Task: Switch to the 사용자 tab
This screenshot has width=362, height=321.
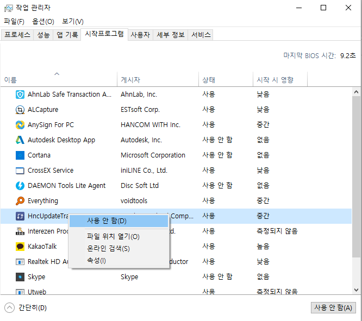Action: pos(140,35)
